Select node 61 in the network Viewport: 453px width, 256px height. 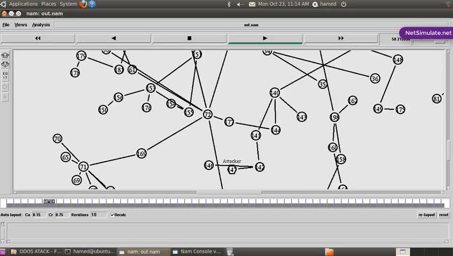point(132,69)
